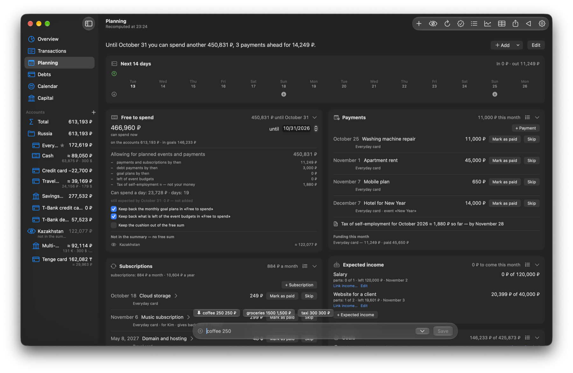Open the table grid icon in toolbar

pyautogui.click(x=502, y=24)
